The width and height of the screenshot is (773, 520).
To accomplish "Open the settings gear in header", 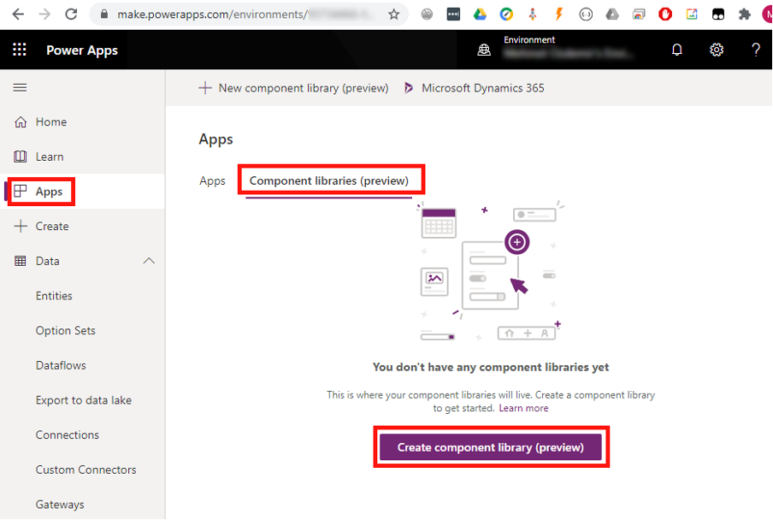I will [717, 50].
